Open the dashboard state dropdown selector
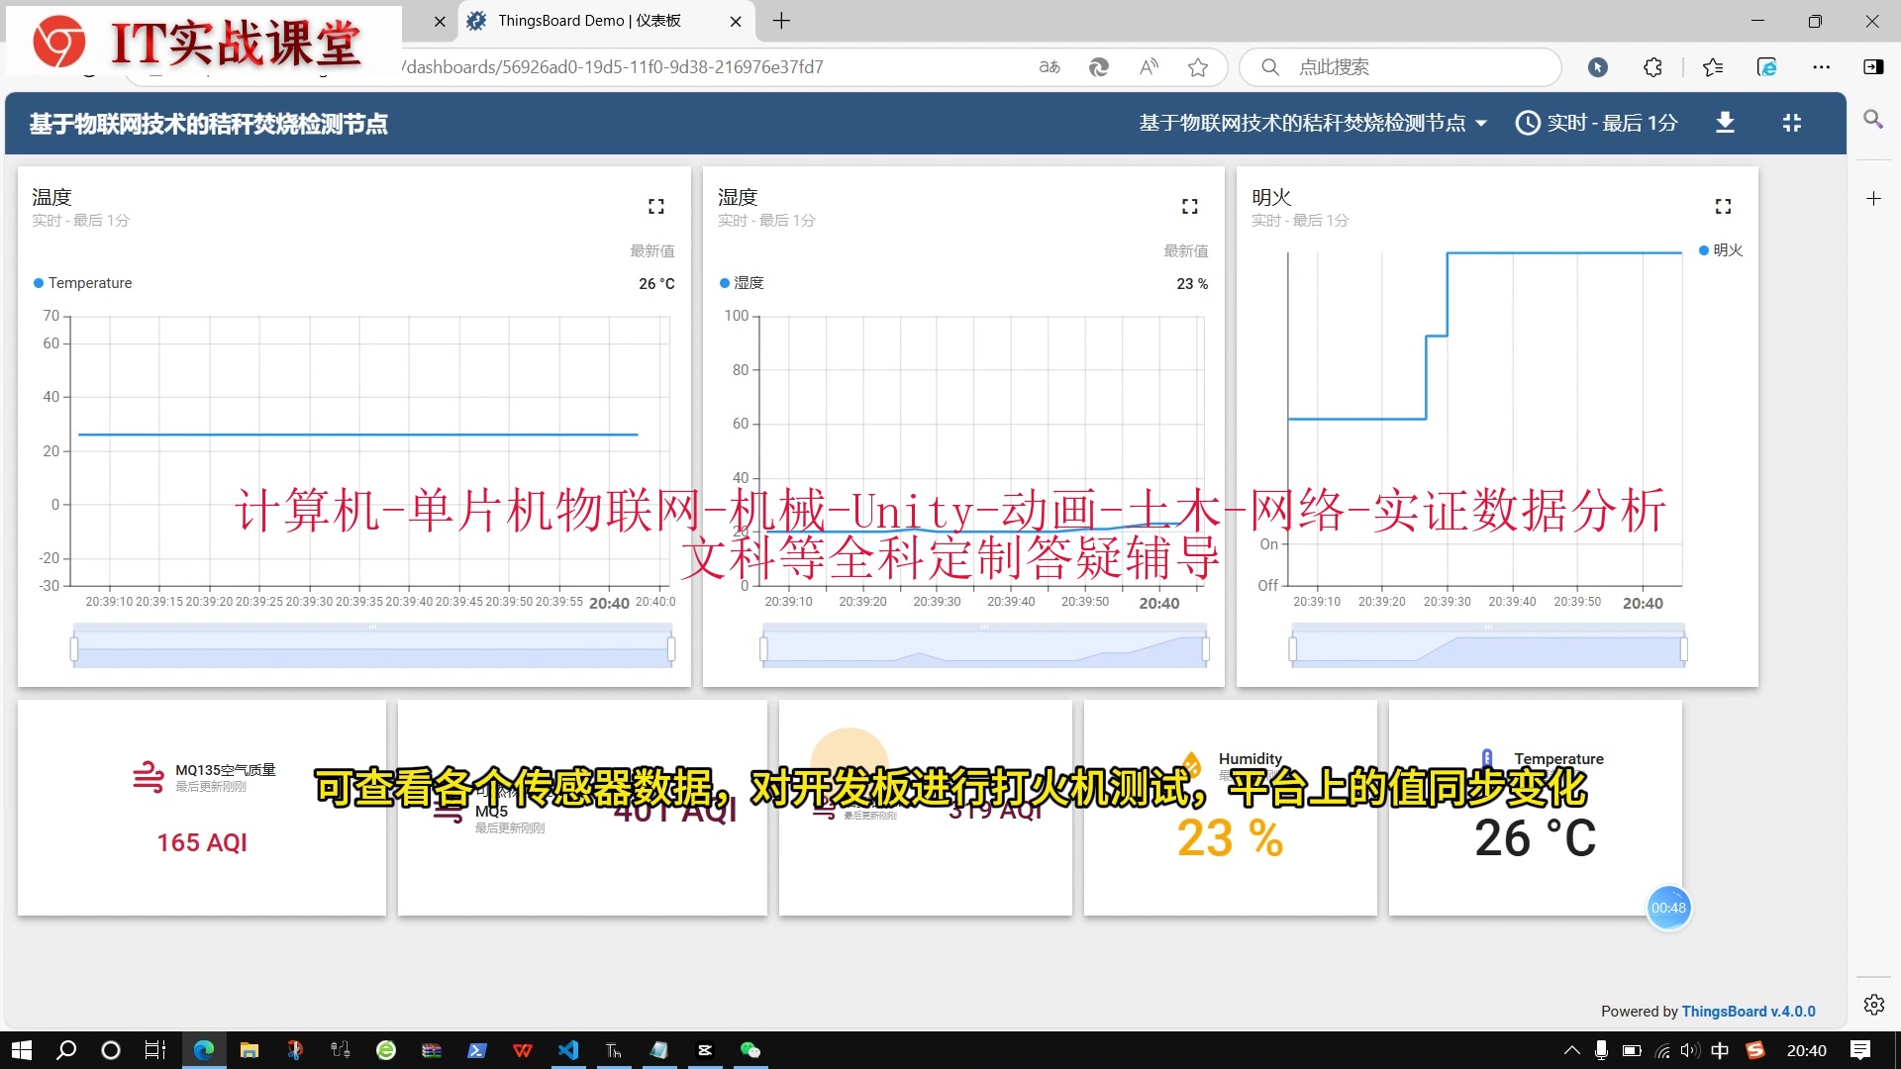This screenshot has height=1069, width=1901. pyautogui.click(x=1313, y=123)
